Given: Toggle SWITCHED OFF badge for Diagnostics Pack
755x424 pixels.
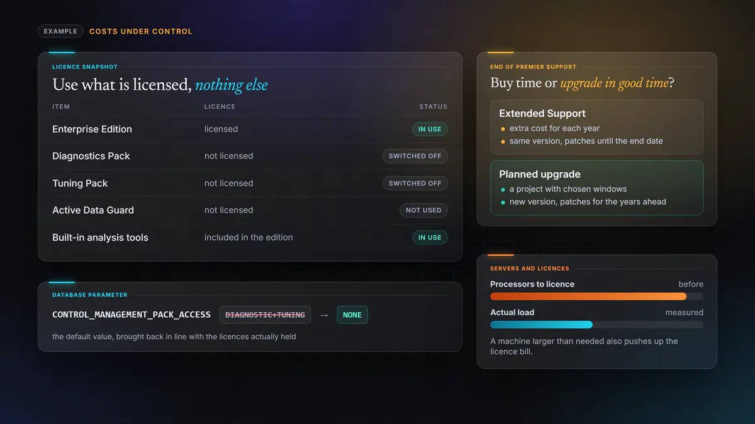Looking at the screenshot, I should (x=415, y=156).
